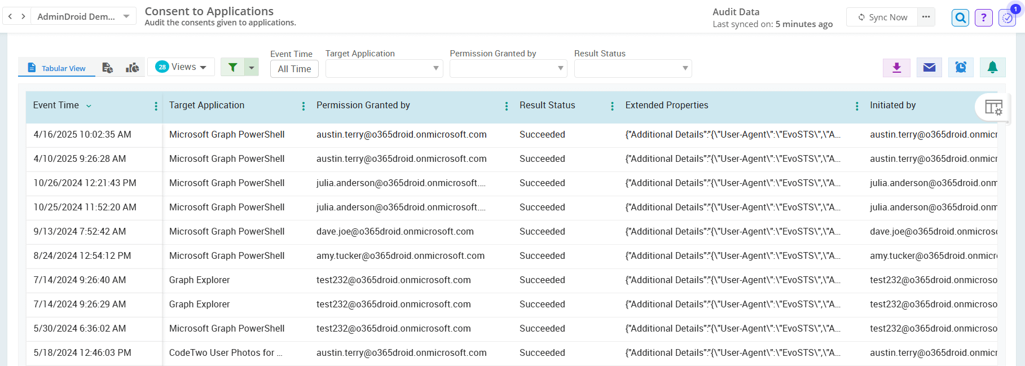Sort by Event Time column header
Image resolution: width=1025 pixels, height=366 pixels.
click(56, 105)
